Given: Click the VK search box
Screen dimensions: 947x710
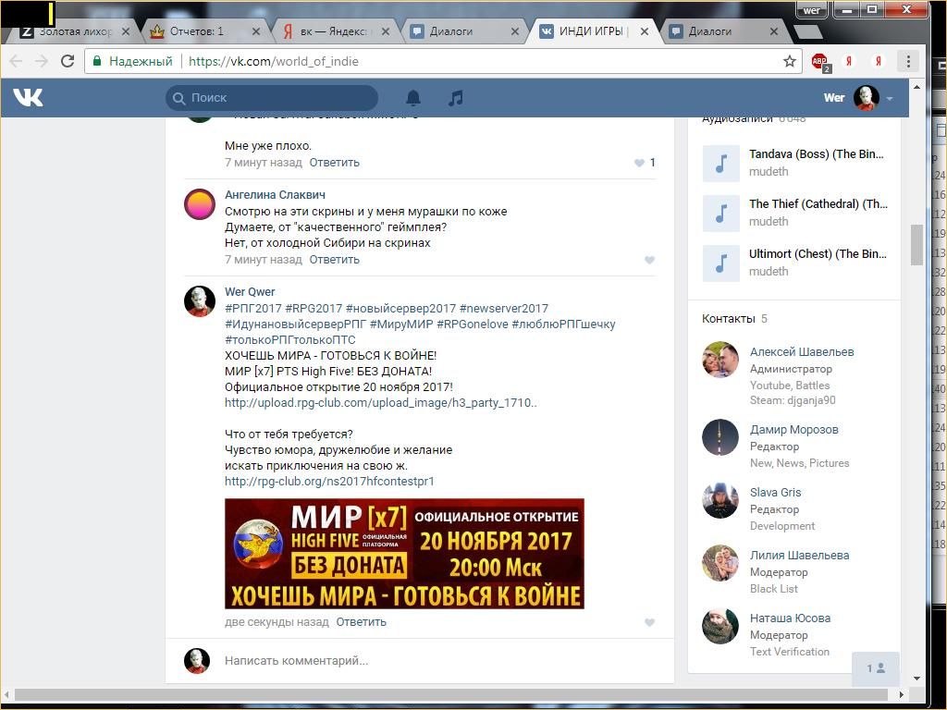Looking at the screenshot, I should point(273,98).
